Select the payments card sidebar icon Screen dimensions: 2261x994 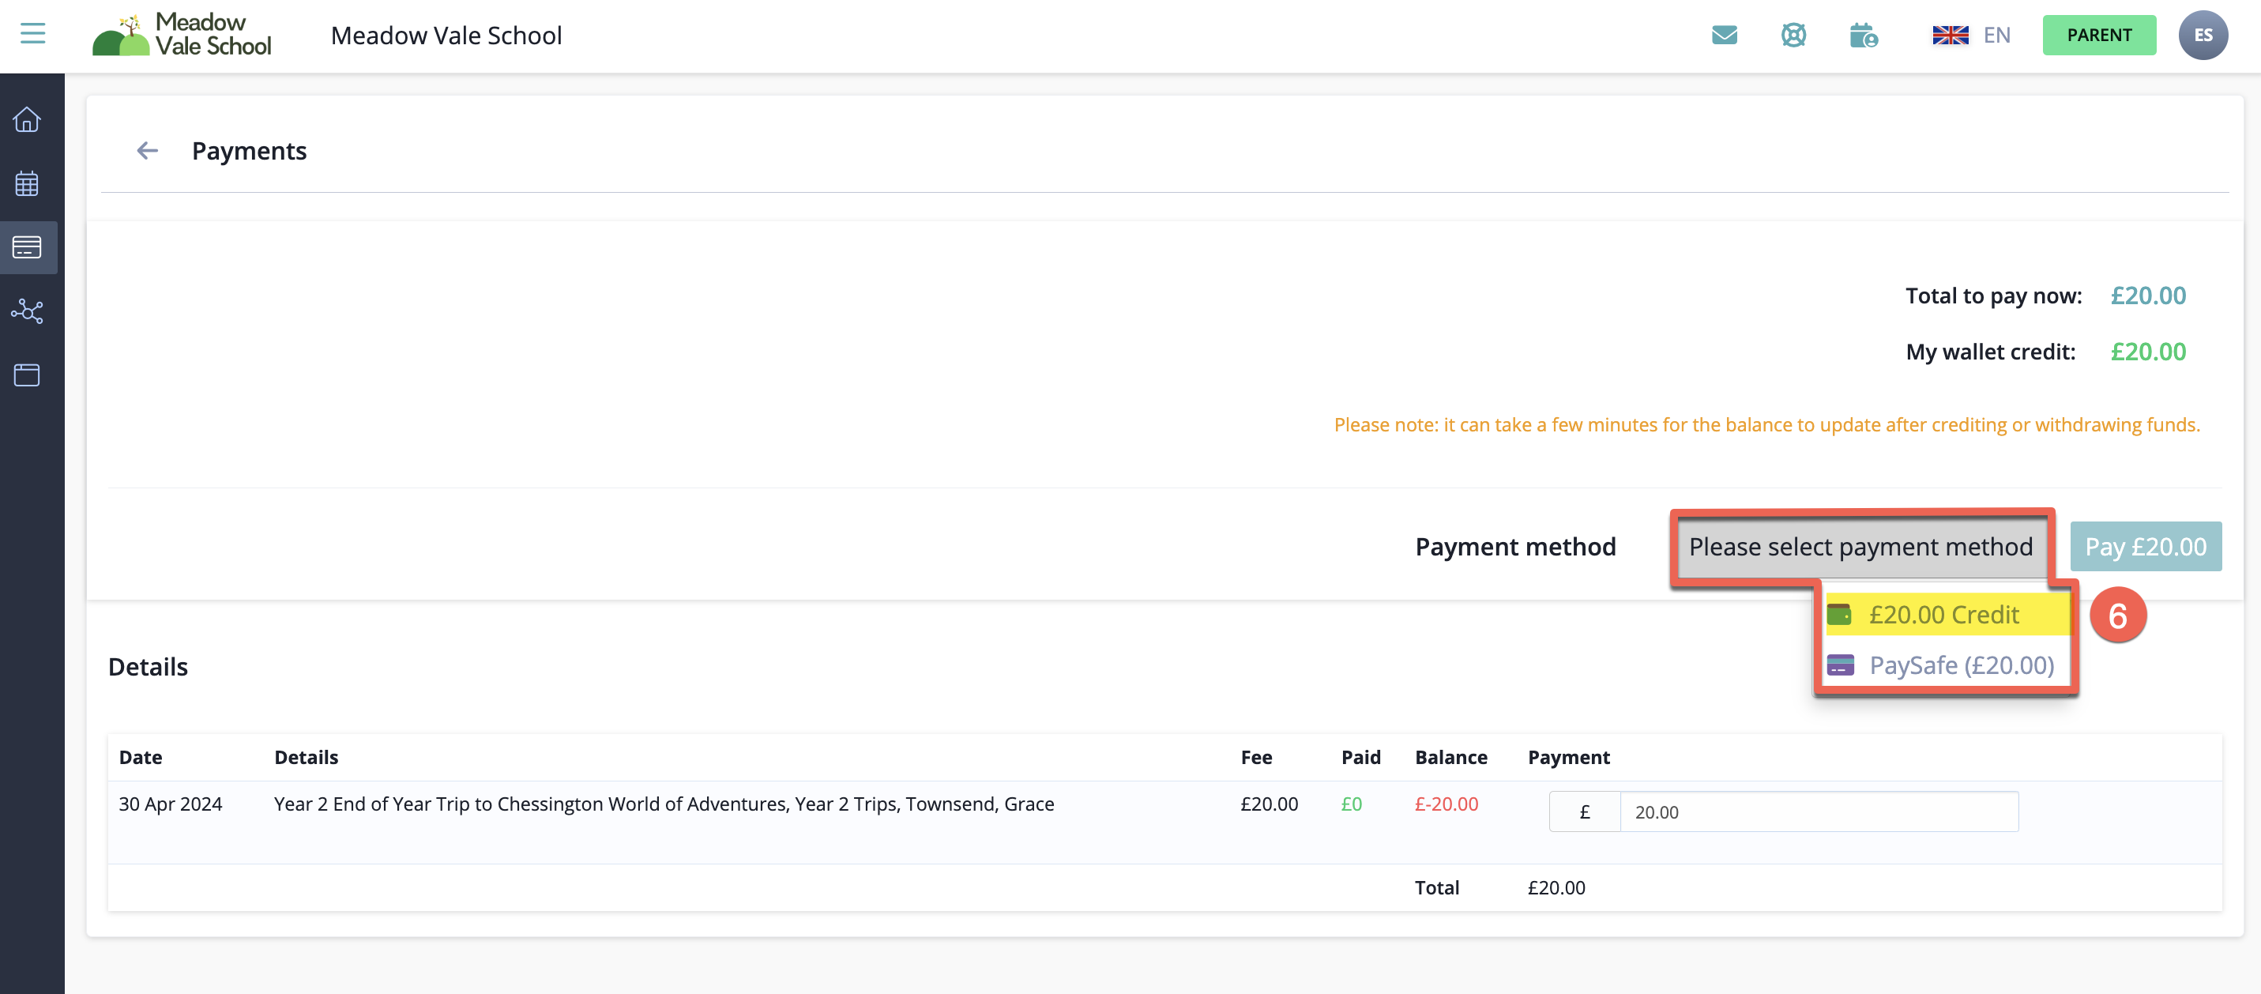[27, 247]
